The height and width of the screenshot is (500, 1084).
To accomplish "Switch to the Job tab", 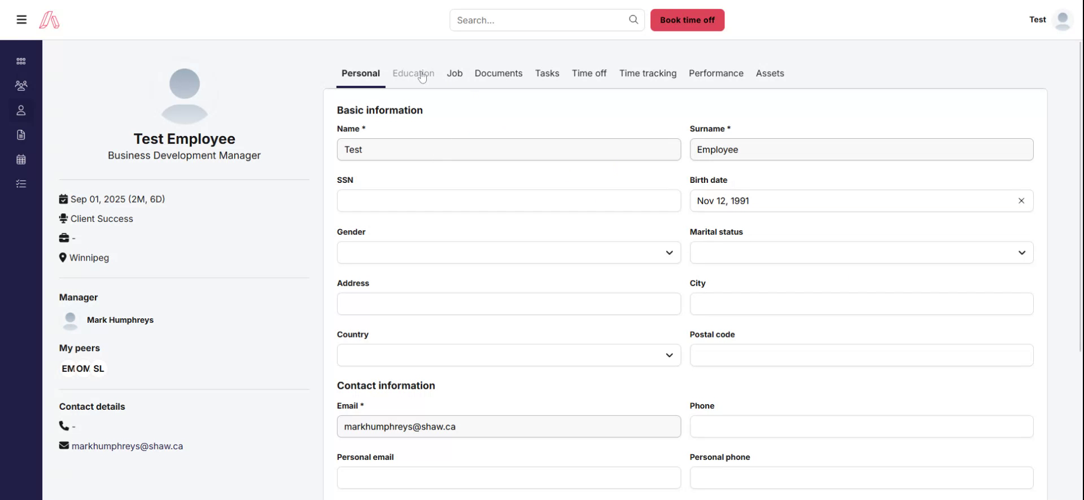I will [454, 73].
